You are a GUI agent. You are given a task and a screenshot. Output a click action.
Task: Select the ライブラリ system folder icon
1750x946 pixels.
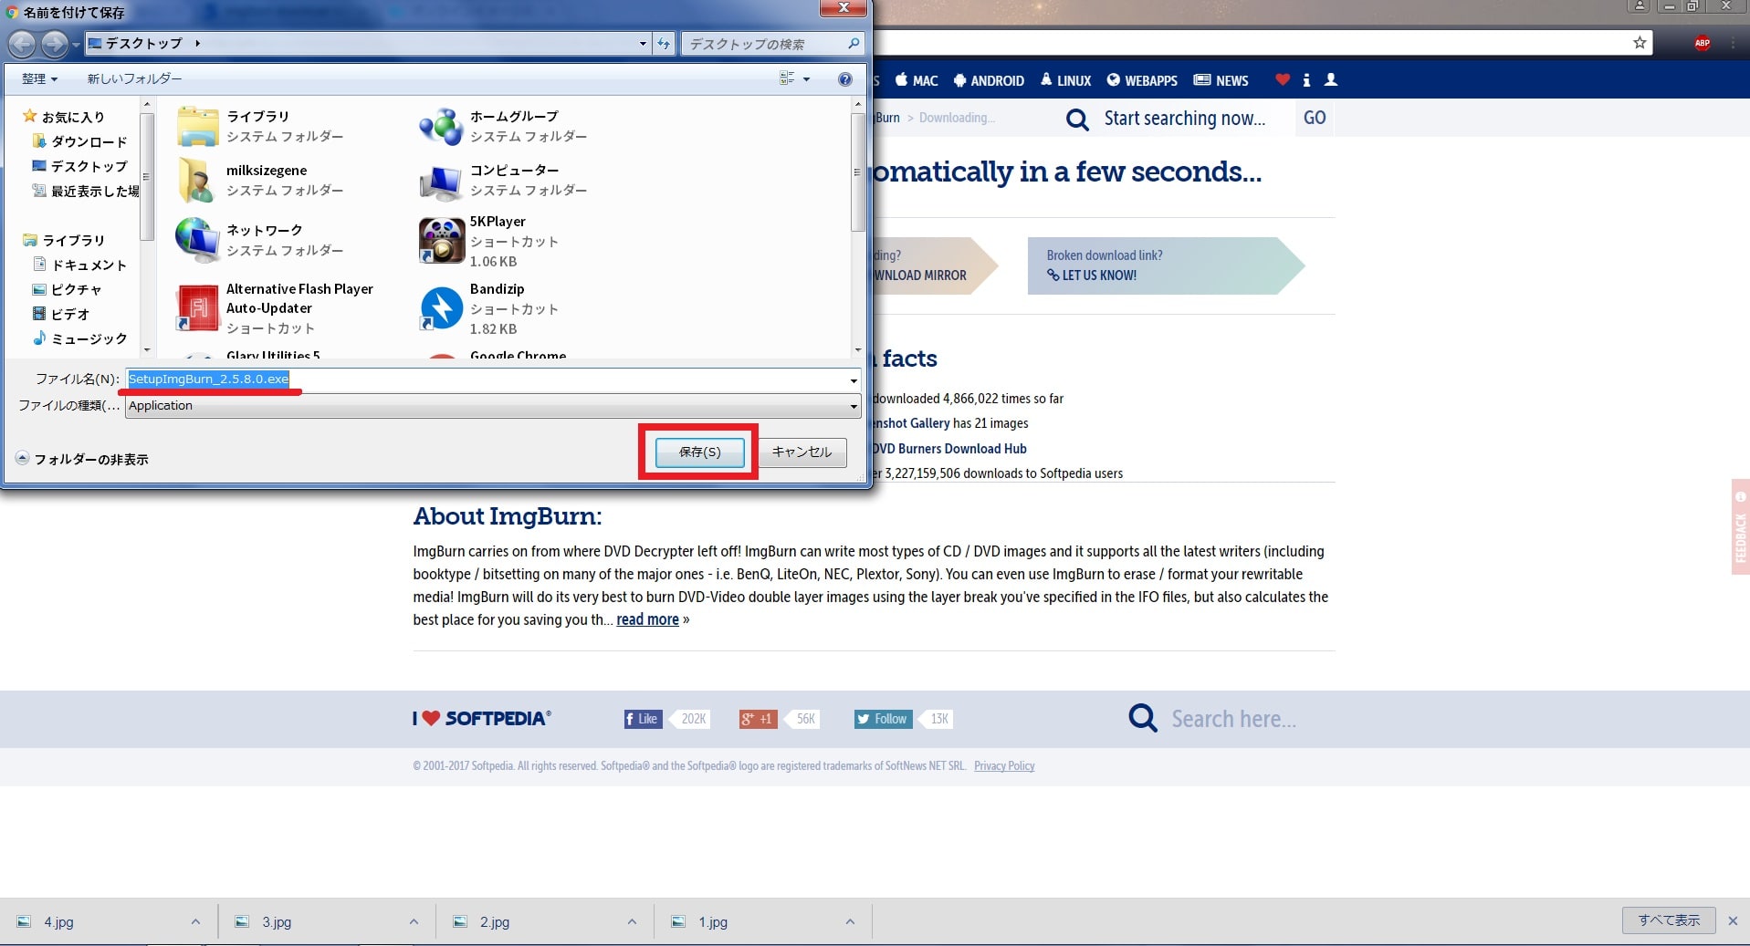pyautogui.click(x=197, y=126)
